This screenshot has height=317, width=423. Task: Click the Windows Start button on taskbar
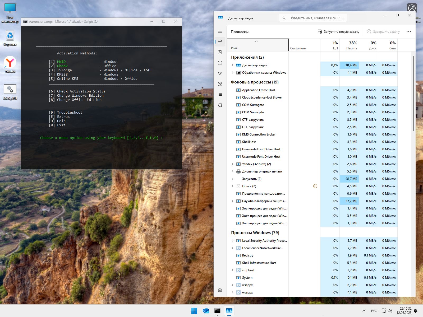tap(194, 311)
